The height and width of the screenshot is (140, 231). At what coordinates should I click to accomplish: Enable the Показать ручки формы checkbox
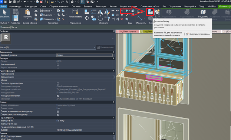(58, 83)
